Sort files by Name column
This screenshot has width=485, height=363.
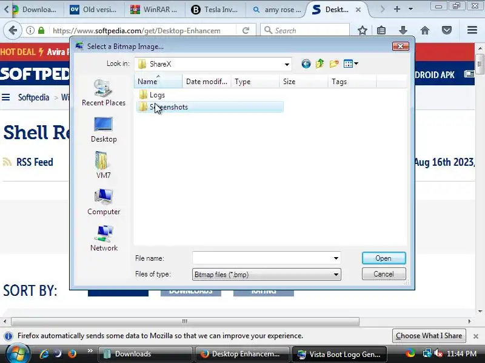(158, 82)
